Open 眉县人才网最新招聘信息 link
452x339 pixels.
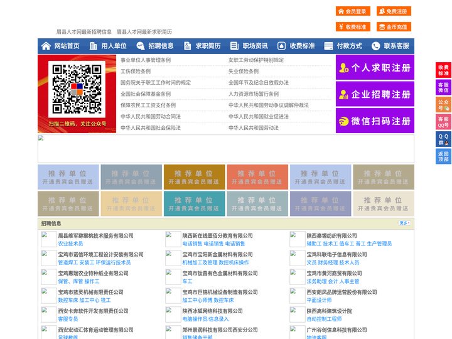(x=84, y=32)
